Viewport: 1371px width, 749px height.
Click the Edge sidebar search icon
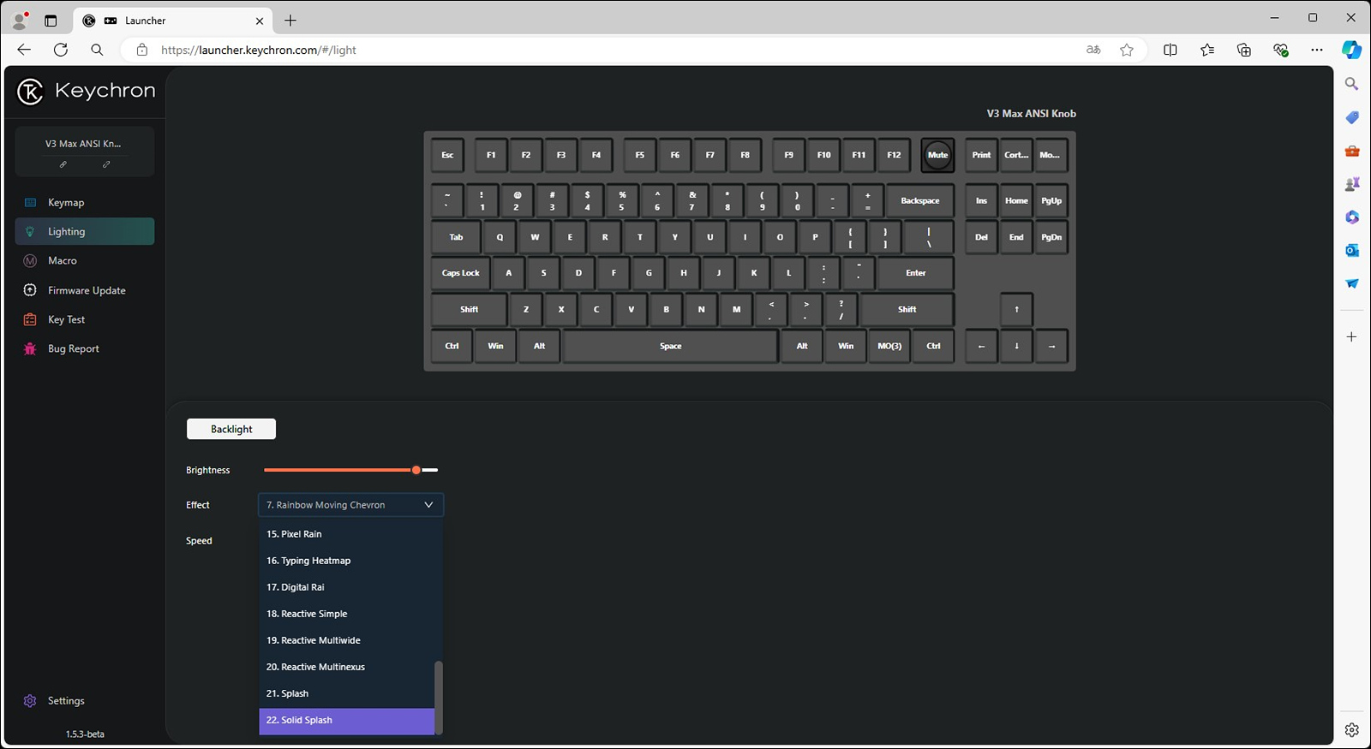tap(1351, 84)
